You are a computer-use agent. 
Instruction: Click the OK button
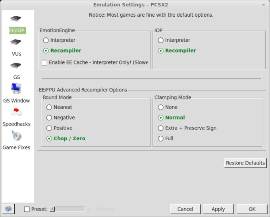252,209
